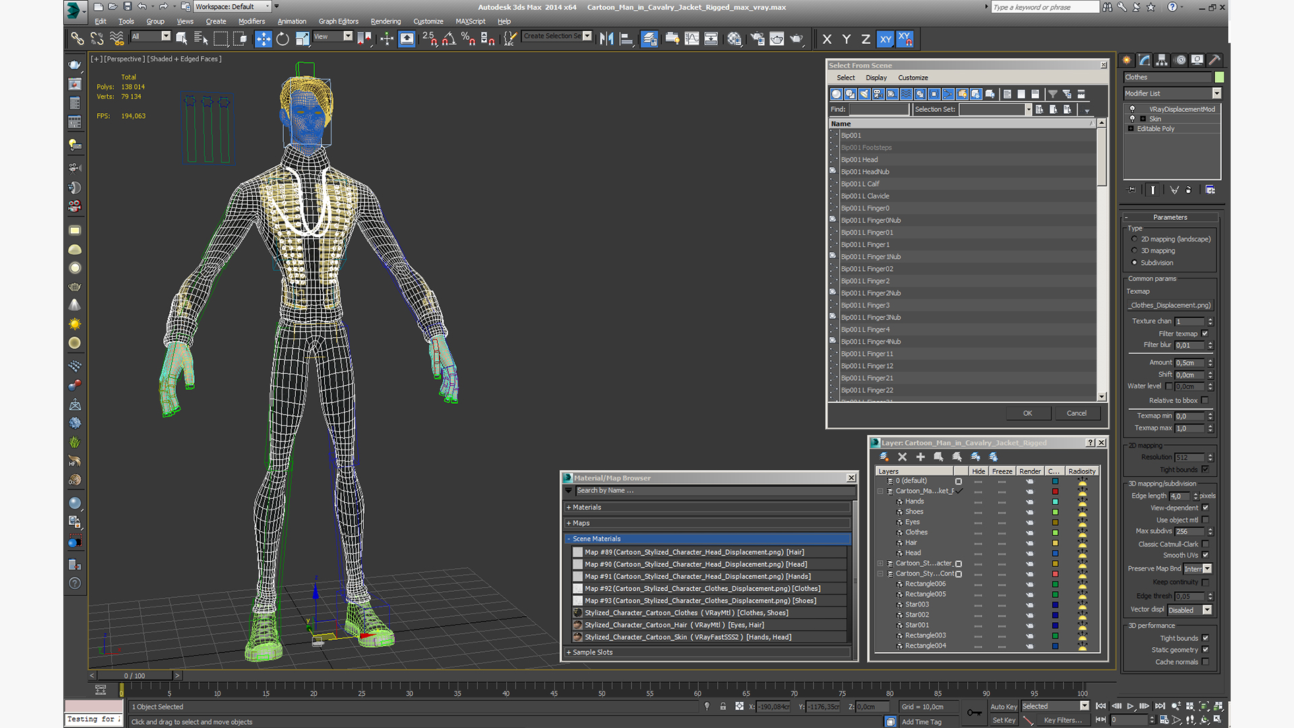Open Select by Name tool

(201, 38)
